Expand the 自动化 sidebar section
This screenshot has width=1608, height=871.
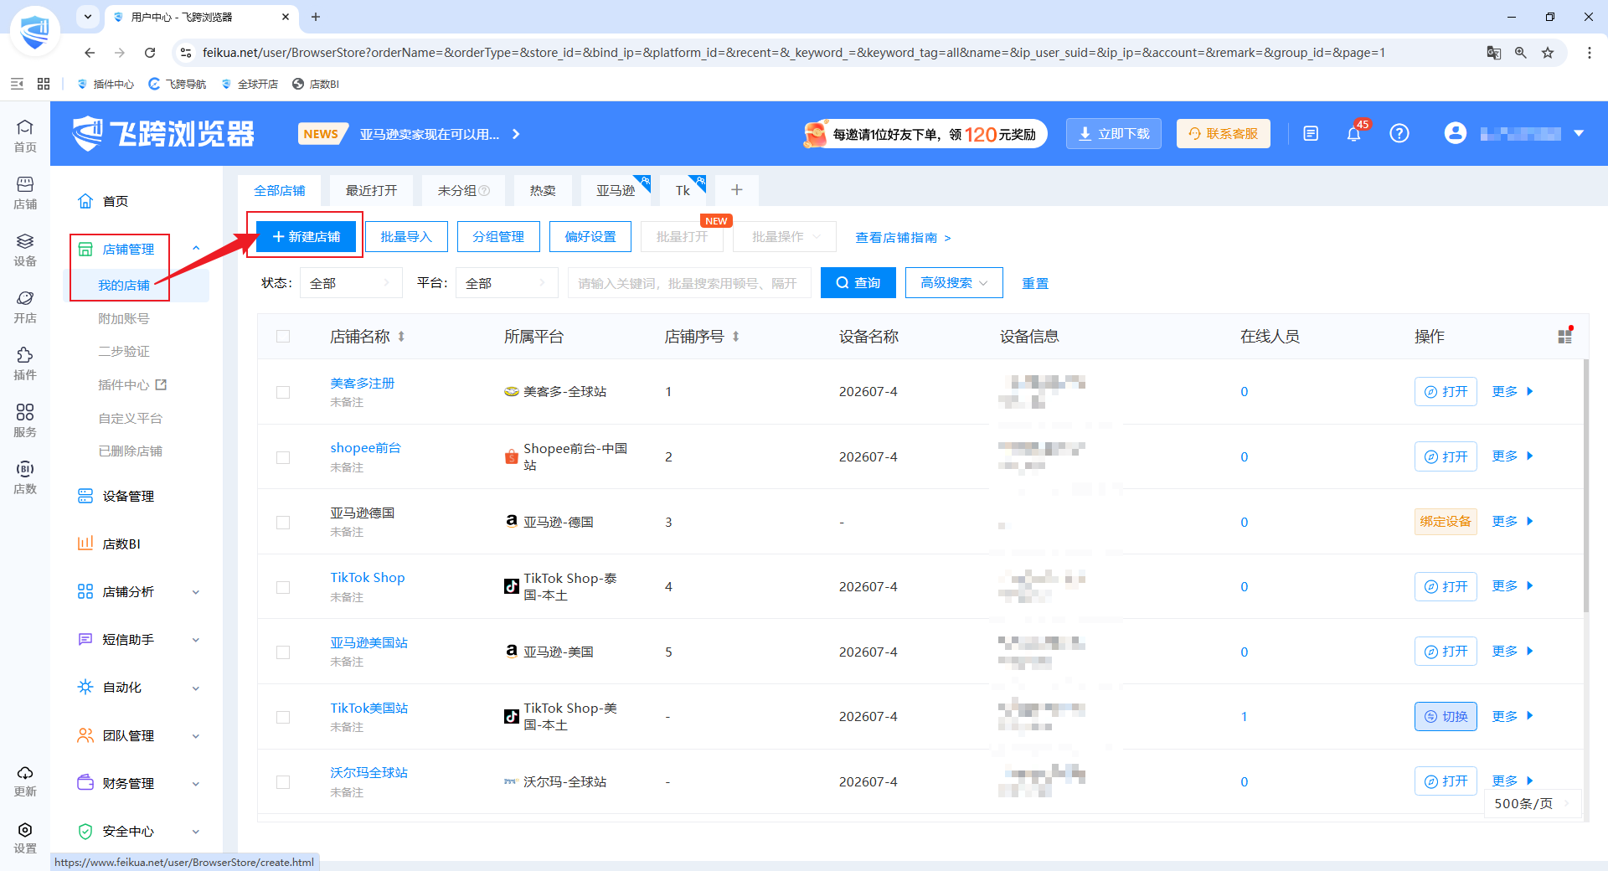pyautogui.click(x=196, y=688)
